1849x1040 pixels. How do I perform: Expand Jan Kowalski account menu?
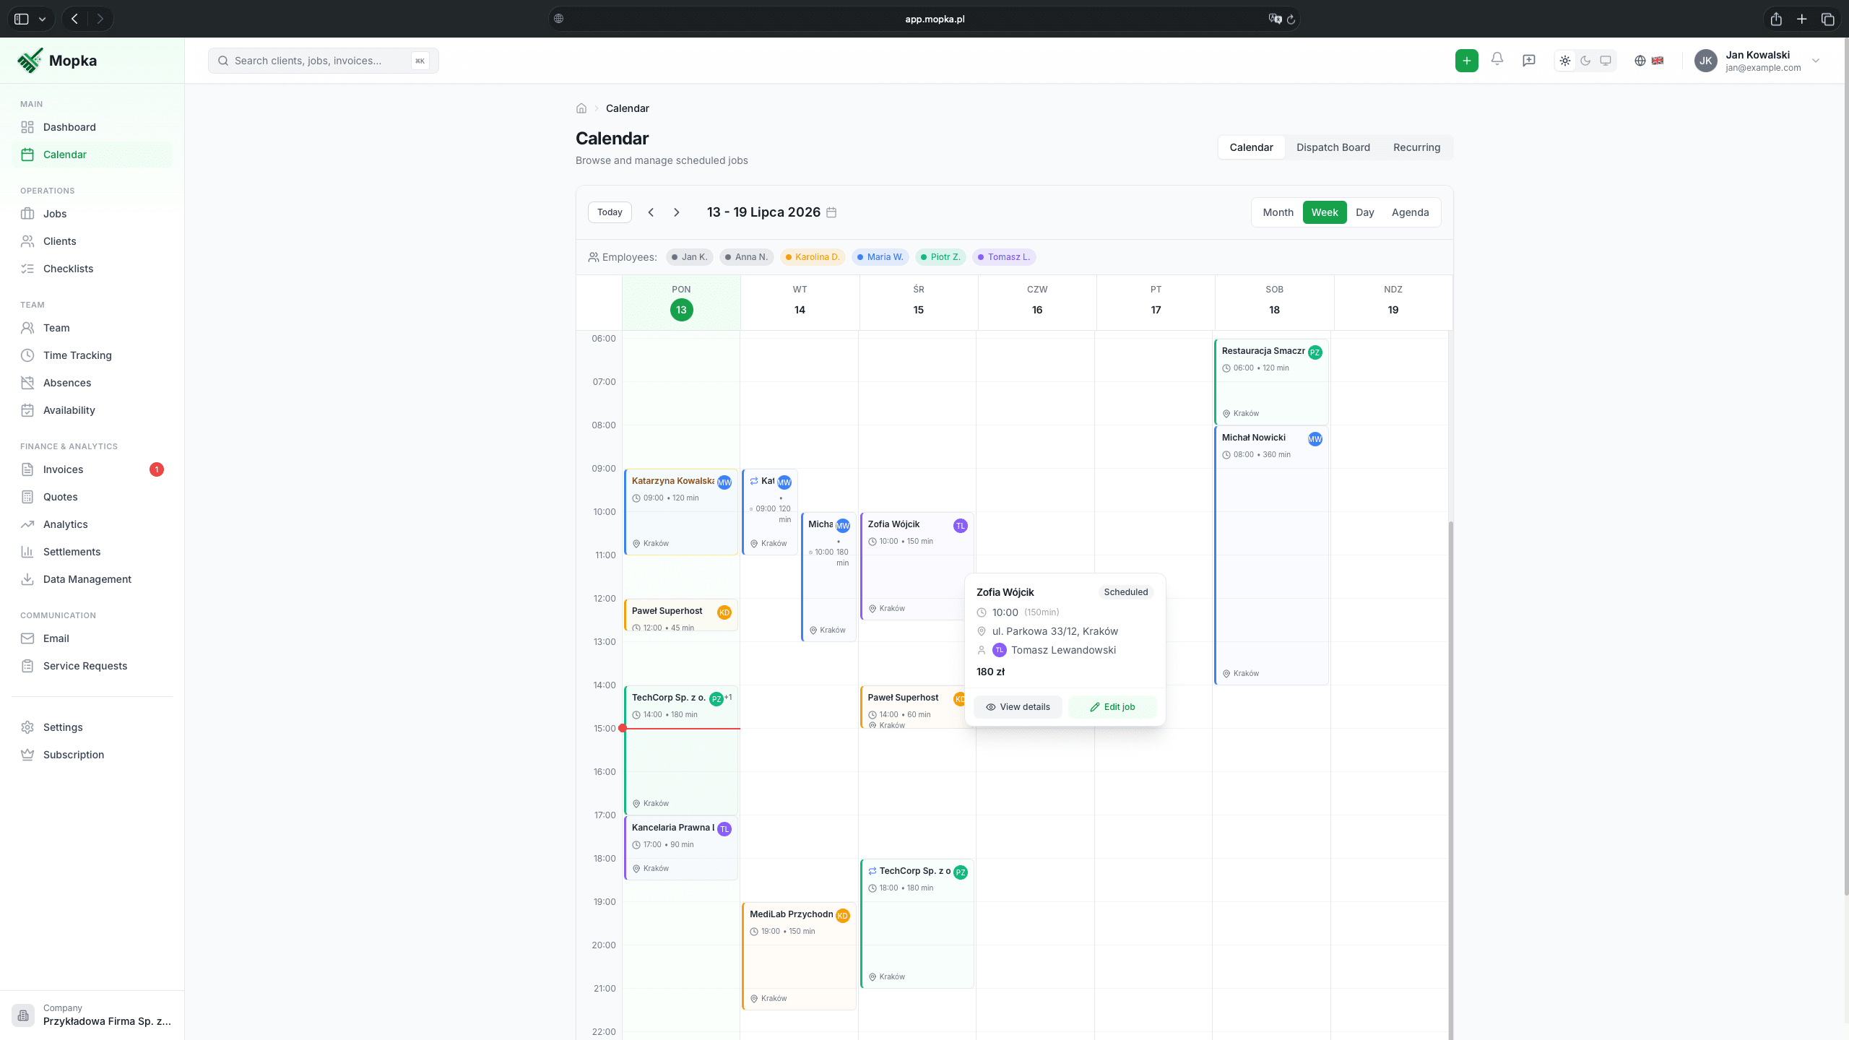tap(1757, 61)
